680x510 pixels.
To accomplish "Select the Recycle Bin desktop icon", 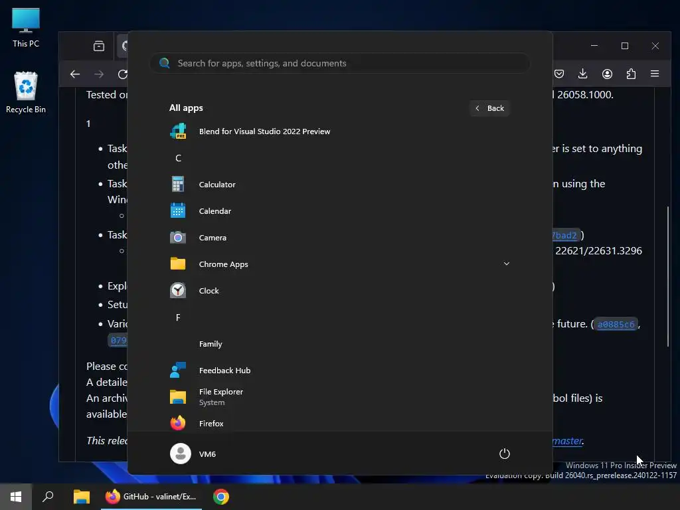I will pyautogui.click(x=26, y=92).
